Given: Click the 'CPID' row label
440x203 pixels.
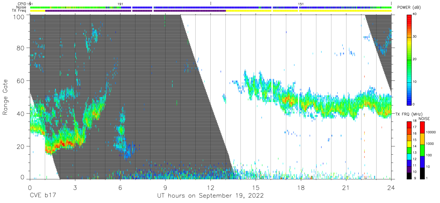Looking at the screenshot, I should [x=22, y=4].
